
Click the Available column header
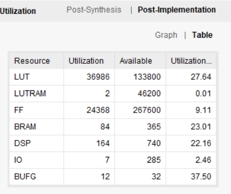pos(136,61)
